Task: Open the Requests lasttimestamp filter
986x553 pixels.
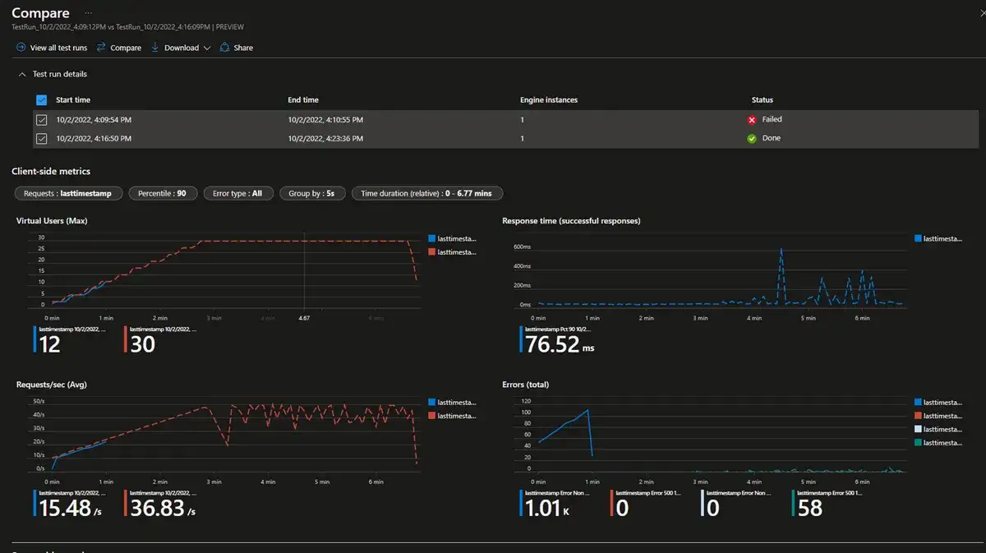Action: tap(68, 193)
